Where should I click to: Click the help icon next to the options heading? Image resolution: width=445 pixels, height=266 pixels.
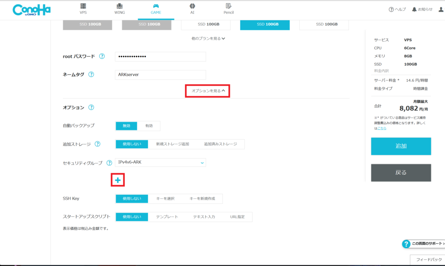pyautogui.click(x=91, y=107)
